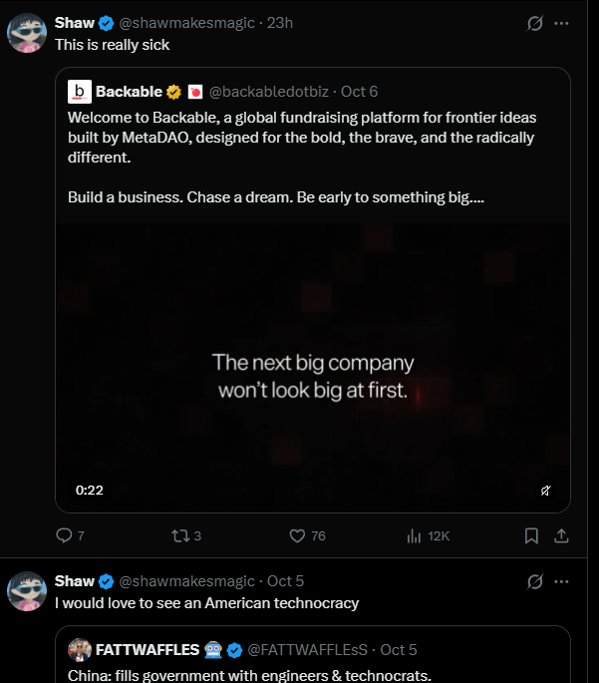Open the @shawmakesmagic handle on the top post
This screenshot has width=599, height=683.
coord(186,23)
